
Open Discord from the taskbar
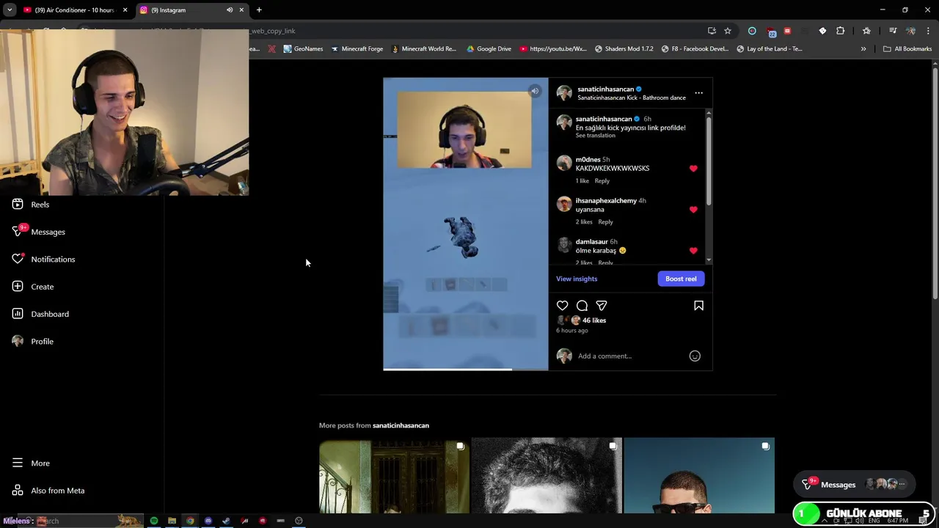click(x=208, y=521)
